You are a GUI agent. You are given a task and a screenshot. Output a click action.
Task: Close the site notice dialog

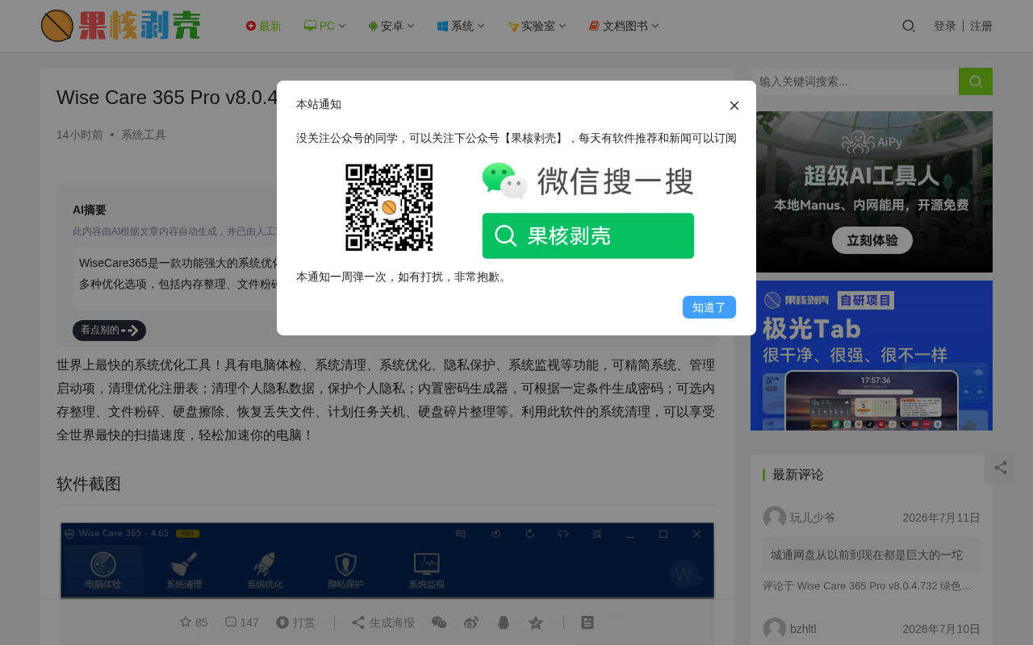(734, 106)
